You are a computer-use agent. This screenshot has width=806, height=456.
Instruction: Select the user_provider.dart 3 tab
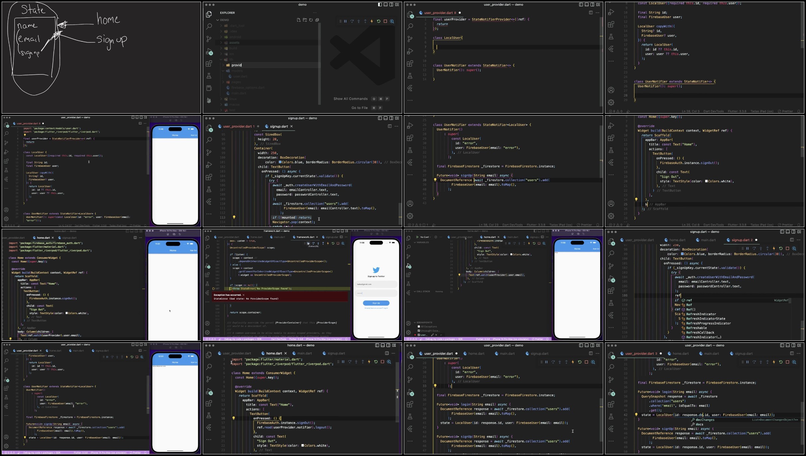click(x=640, y=353)
